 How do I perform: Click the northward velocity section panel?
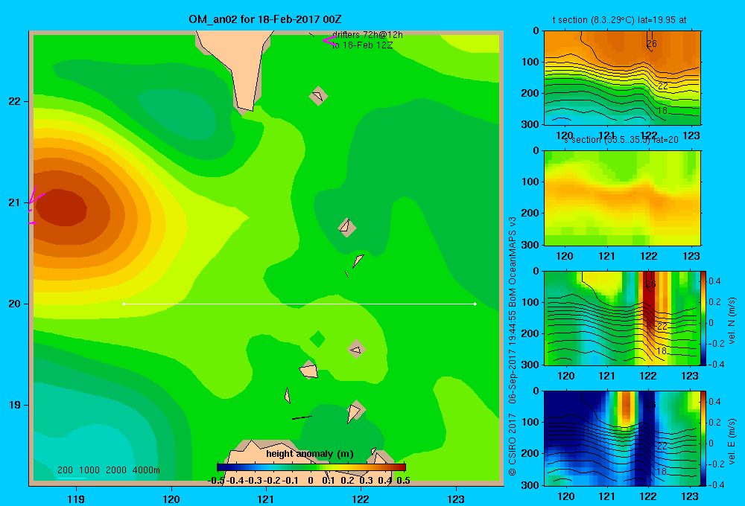pos(622,318)
